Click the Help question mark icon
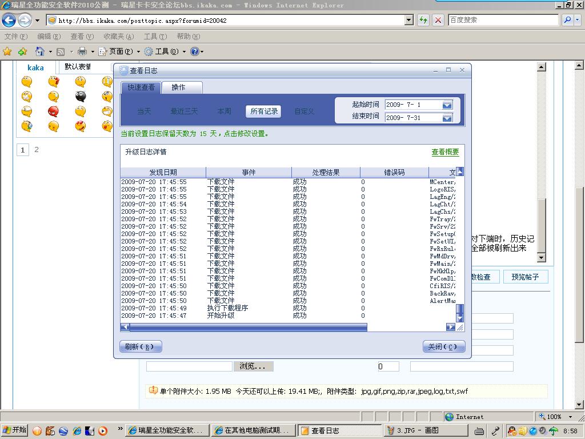This screenshot has width=585, height=439. 194,51
